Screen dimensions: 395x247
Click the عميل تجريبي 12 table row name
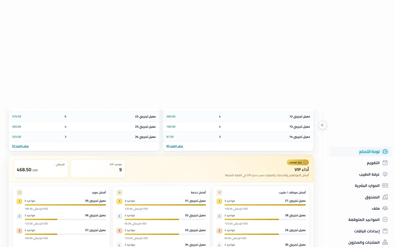tap(300, 117)
